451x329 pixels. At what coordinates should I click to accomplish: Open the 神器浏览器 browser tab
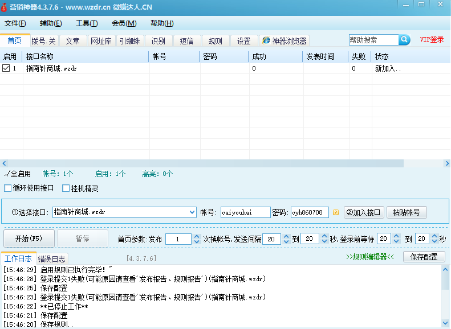283,41
